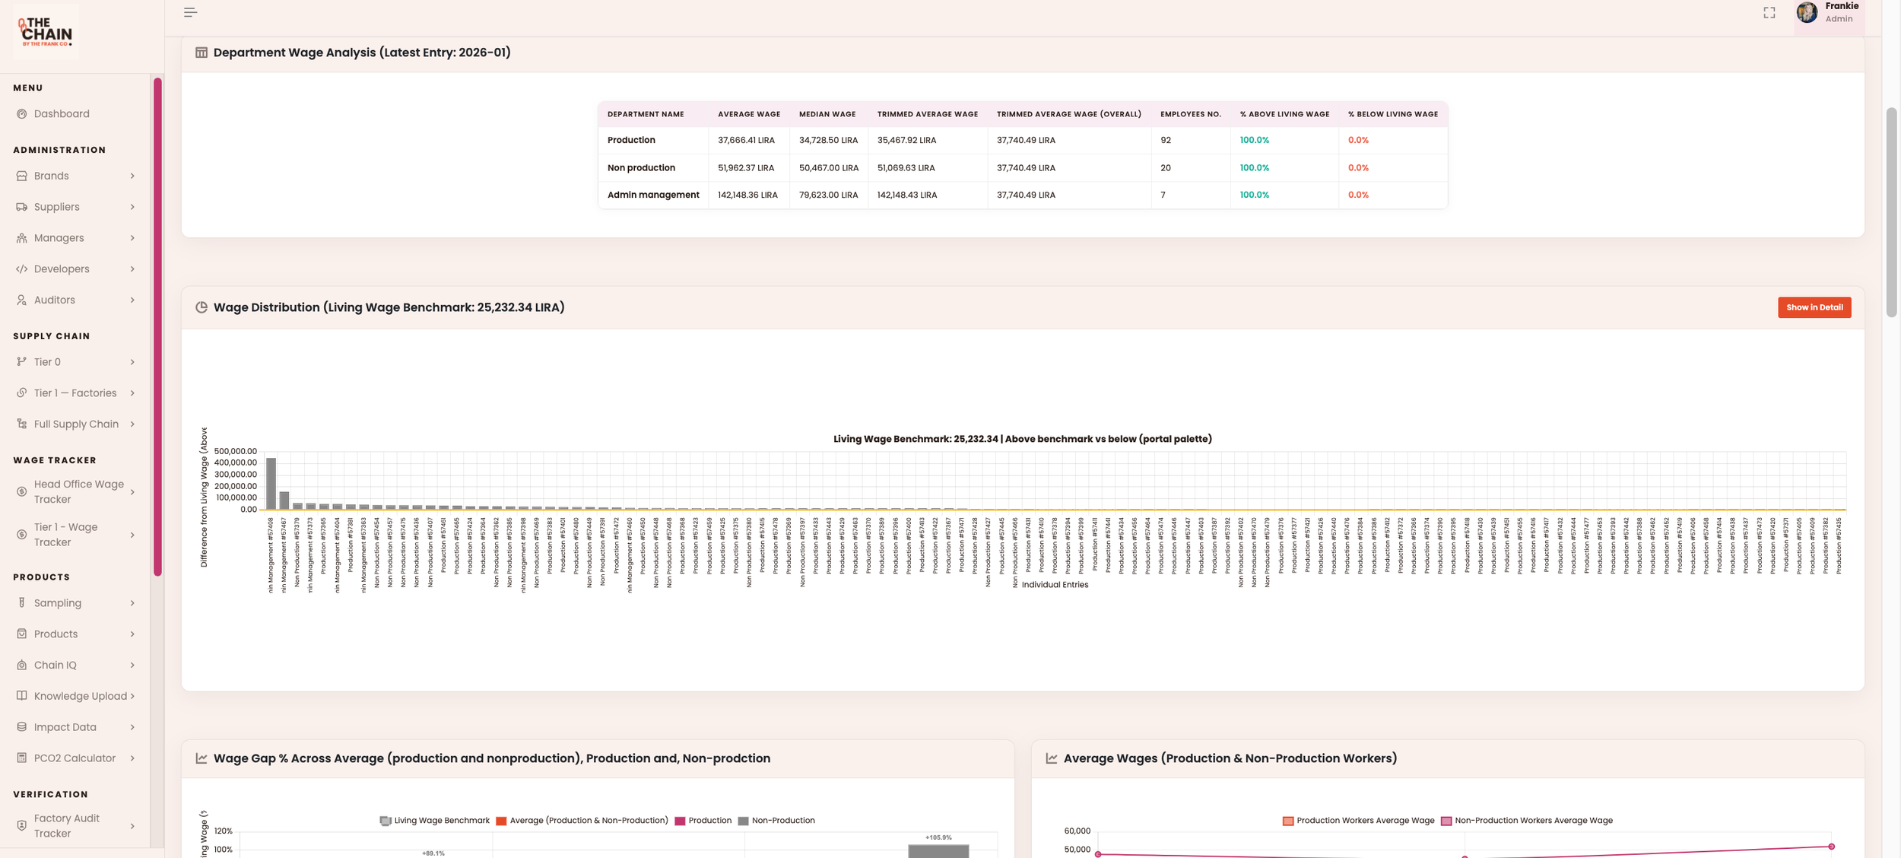Sort by Average Wage column header
The height and width of the screenshot is (858, 1901).
749,114
